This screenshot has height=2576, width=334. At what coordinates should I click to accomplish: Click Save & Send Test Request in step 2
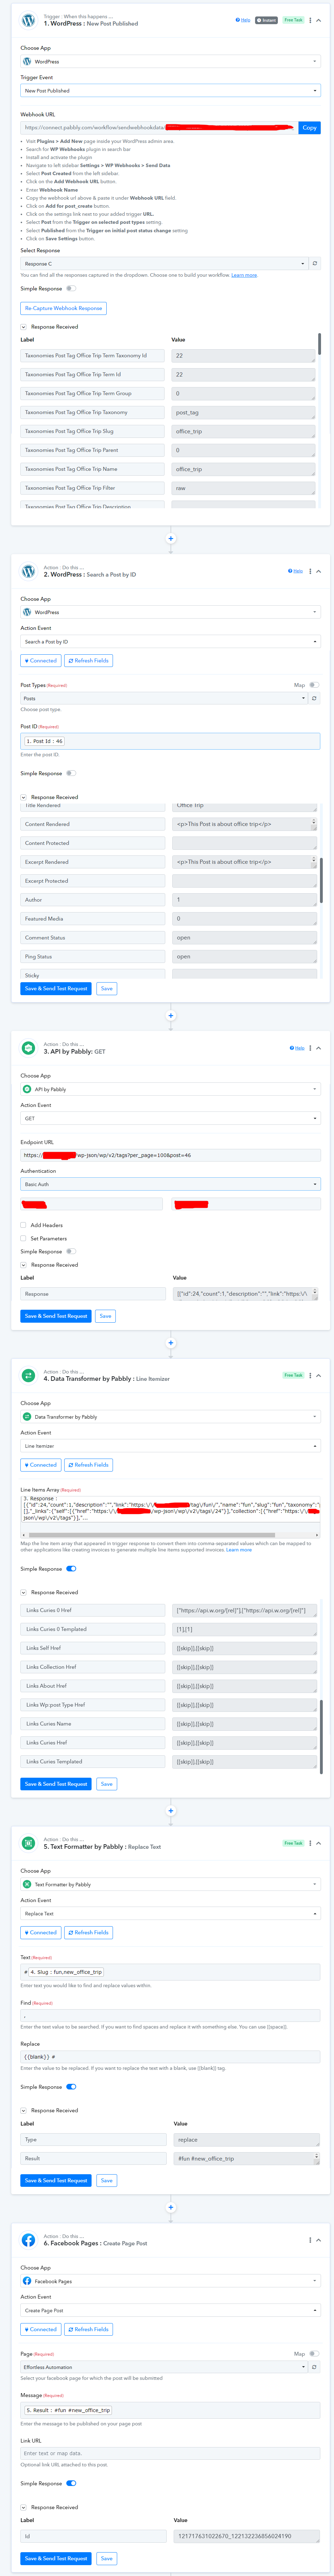(x=56, y=988)
